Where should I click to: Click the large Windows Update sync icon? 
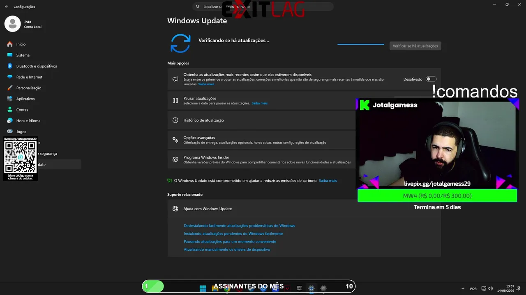(x=180, y=43)
